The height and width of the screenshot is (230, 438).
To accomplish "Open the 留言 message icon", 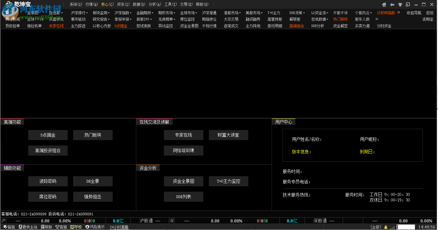I will pos(9,227).
